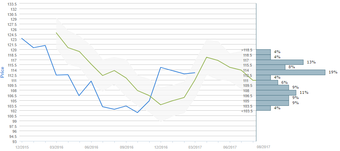Select the 09/2016 date on x-axis
This screenshot has height=151, width=340.
pos(126,147)
